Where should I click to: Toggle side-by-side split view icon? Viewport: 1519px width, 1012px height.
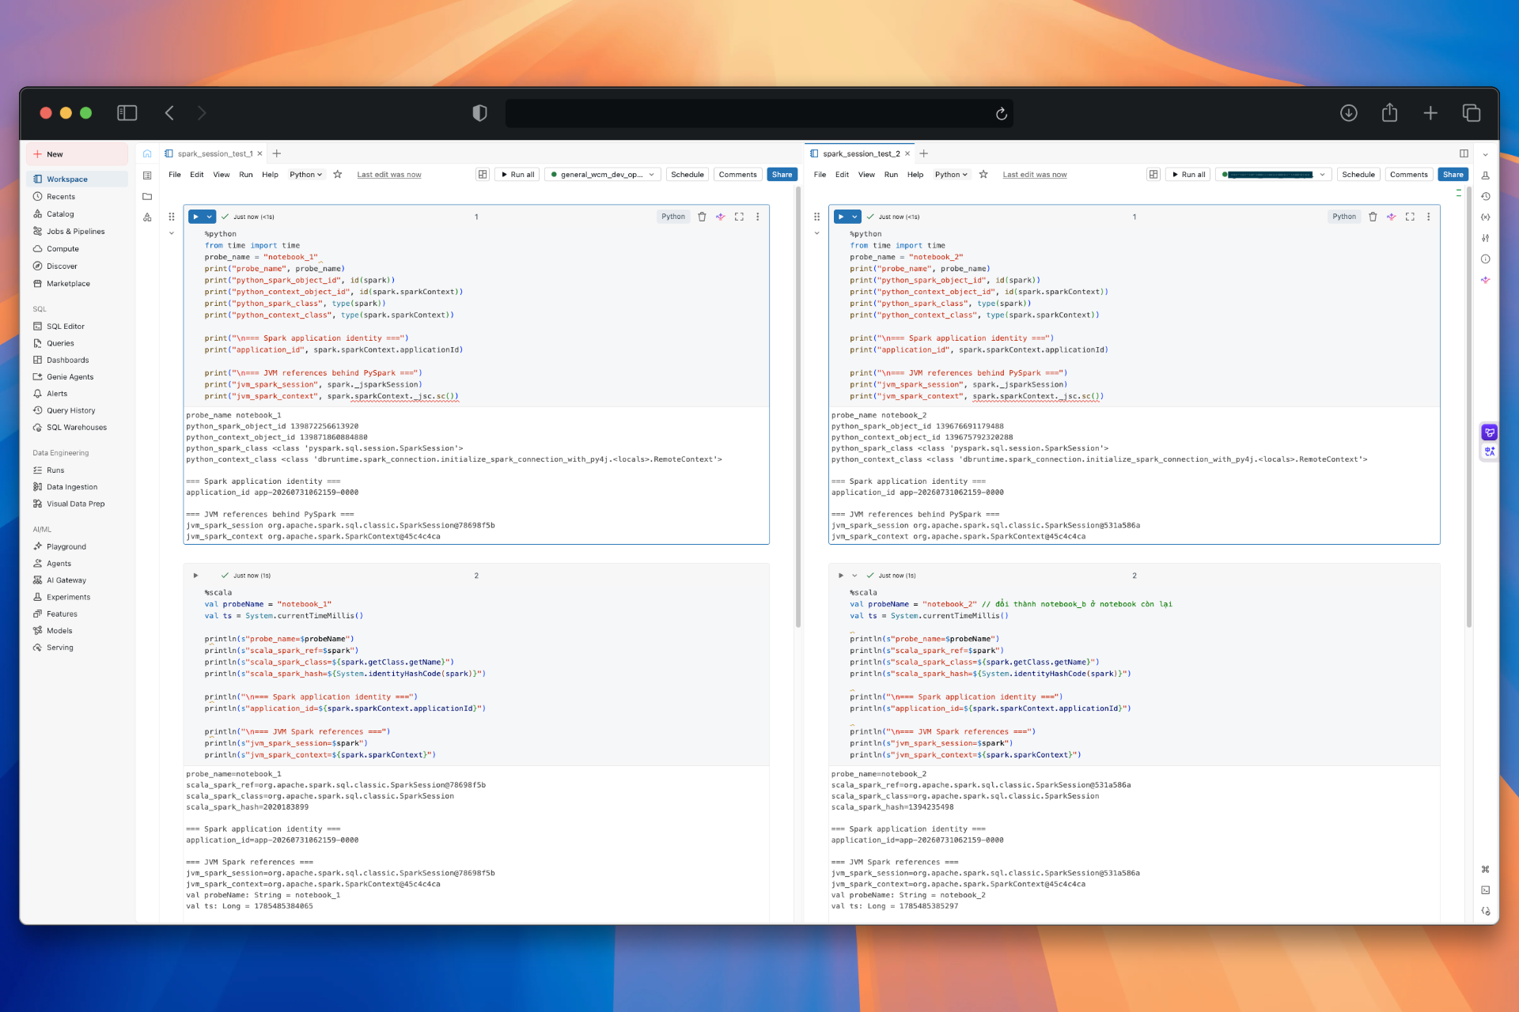click(1464, 154)
